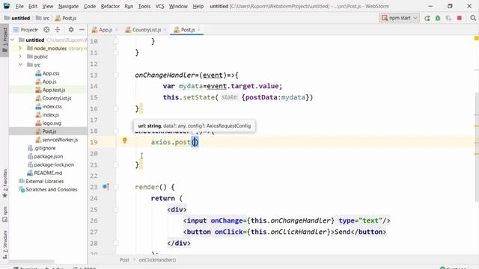The width and height of the screenshot is (479, 269).
Task: Open the Edit menu
Action: (x=33, y=6)
